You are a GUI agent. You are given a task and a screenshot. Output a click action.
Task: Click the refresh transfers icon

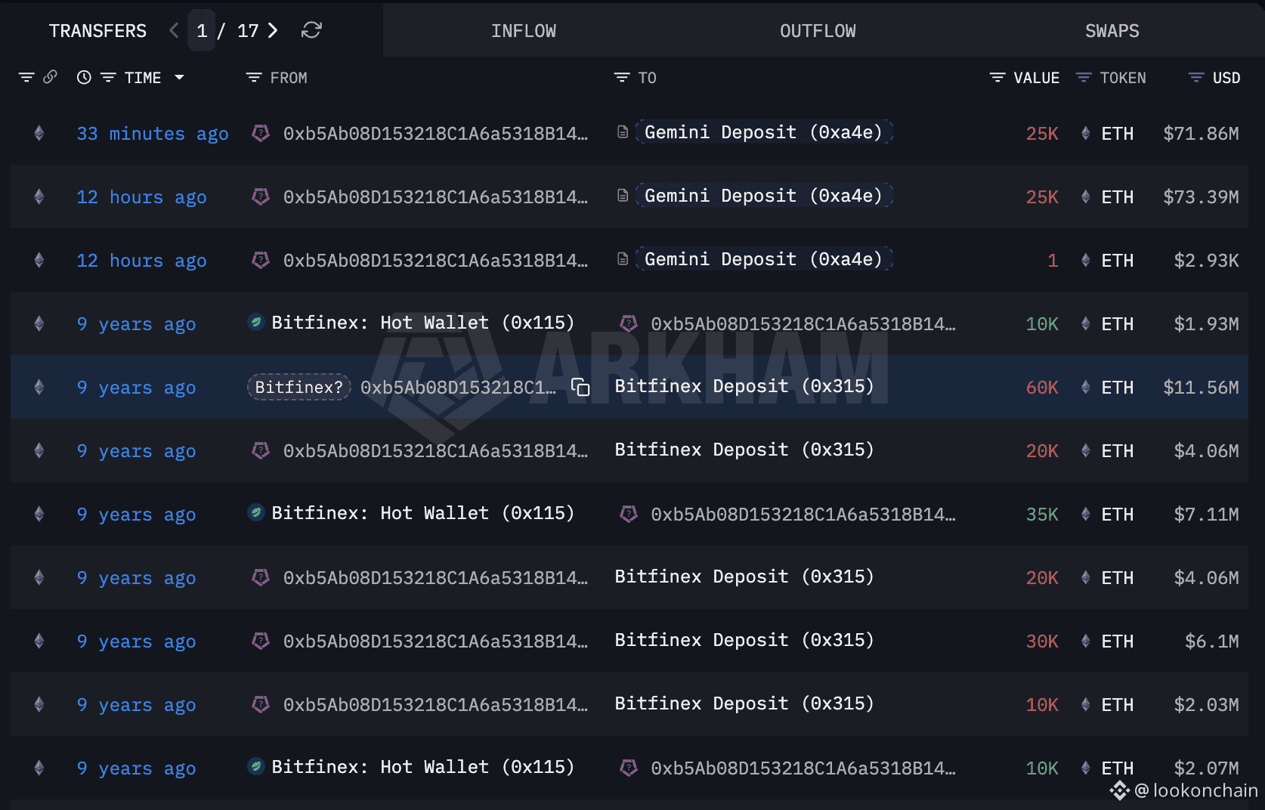[x=311, y=30]
